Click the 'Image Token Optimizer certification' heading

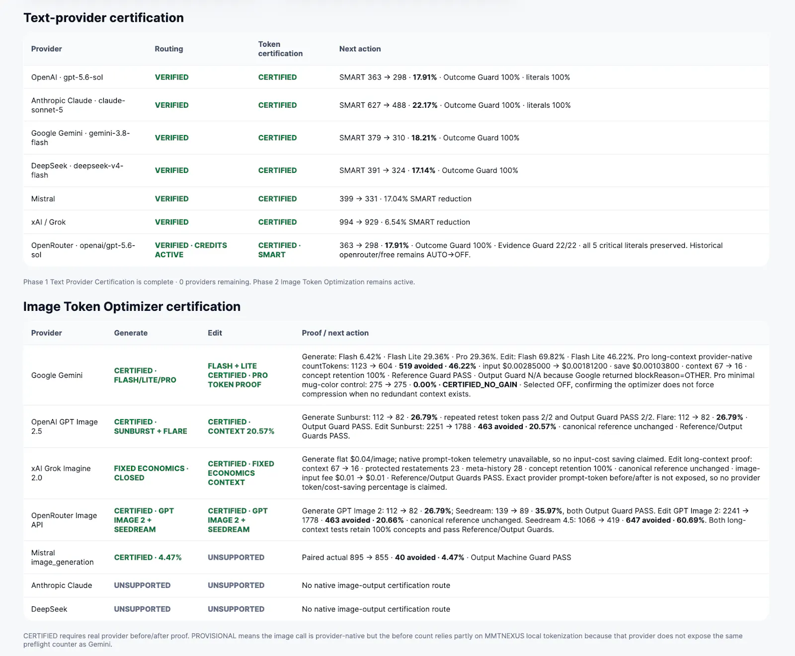click(x=132, y=306)
